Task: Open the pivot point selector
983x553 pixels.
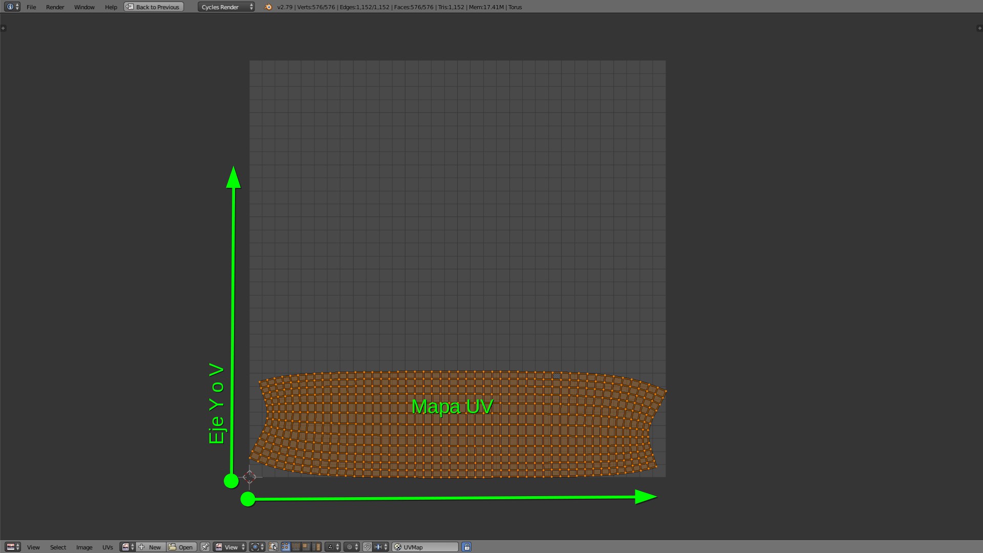Action: [257, 547]
